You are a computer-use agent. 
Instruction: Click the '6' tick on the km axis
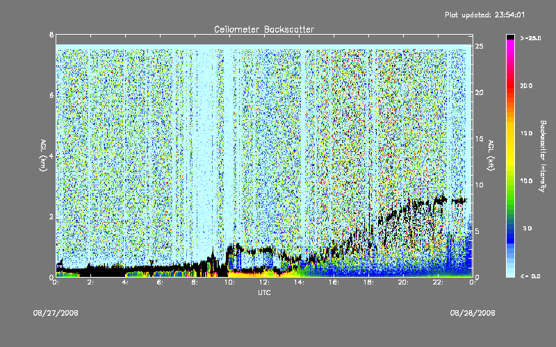coord(51,95)
